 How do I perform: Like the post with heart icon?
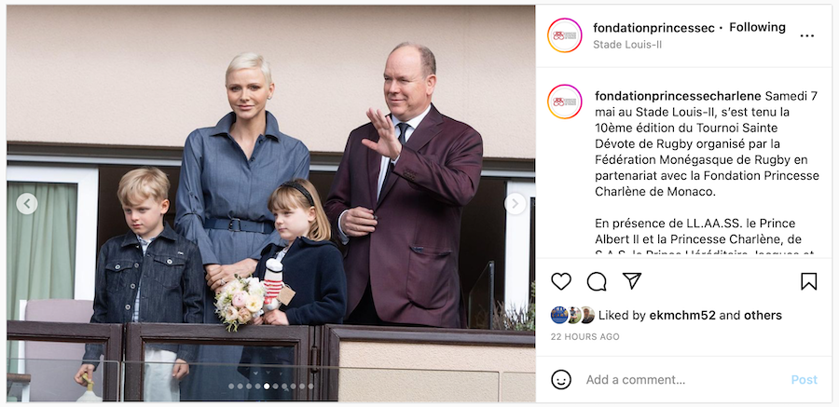[561, 281]
